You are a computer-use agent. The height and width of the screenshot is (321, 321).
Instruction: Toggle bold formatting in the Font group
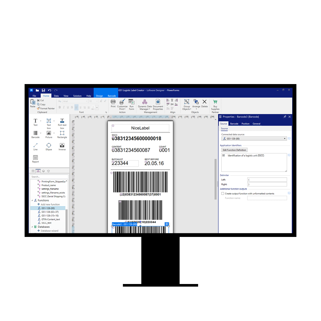pos(60,107)
